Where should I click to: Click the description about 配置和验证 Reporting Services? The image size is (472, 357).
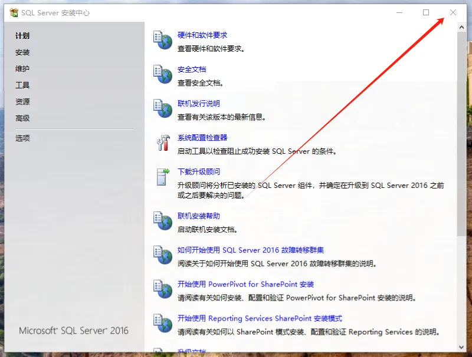(x=309, y=332)
